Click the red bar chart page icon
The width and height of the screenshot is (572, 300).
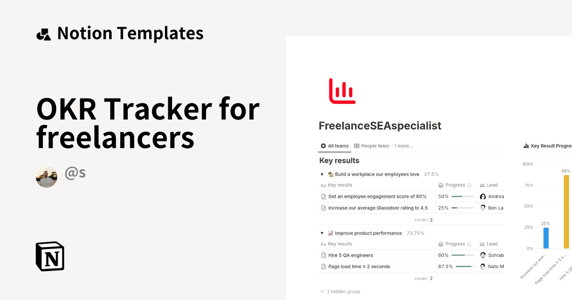tap(341, 90)
